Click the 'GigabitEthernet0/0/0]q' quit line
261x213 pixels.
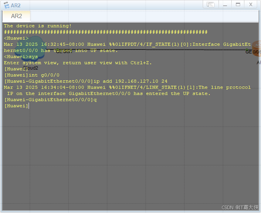pyautogui.click(x=51, y=100)
